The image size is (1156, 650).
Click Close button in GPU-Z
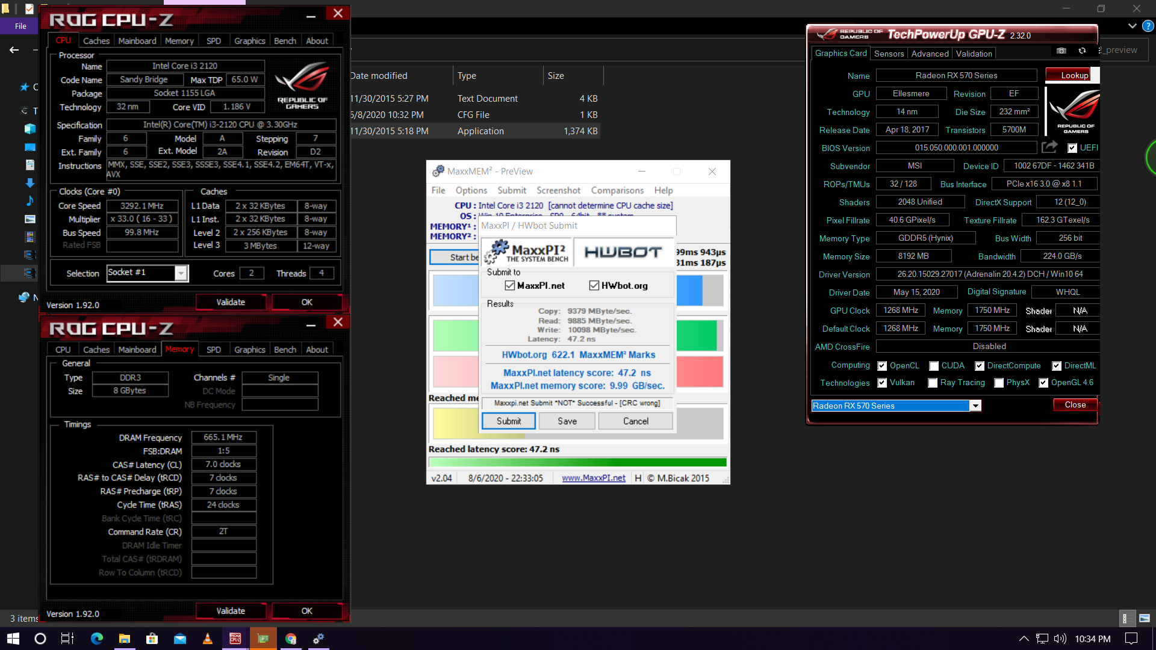[x=1075, y=405]
